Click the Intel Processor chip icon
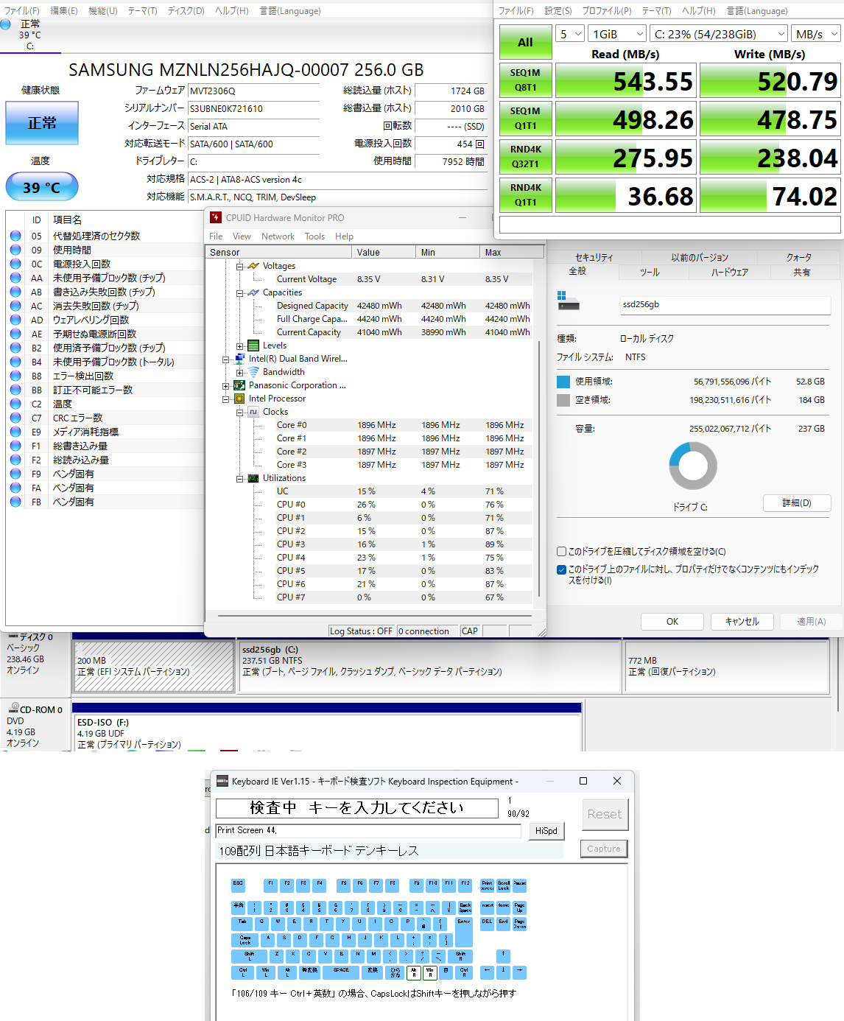Image resolution: width=844 pixels, height=1021 pixels. [x=239, y=399]
